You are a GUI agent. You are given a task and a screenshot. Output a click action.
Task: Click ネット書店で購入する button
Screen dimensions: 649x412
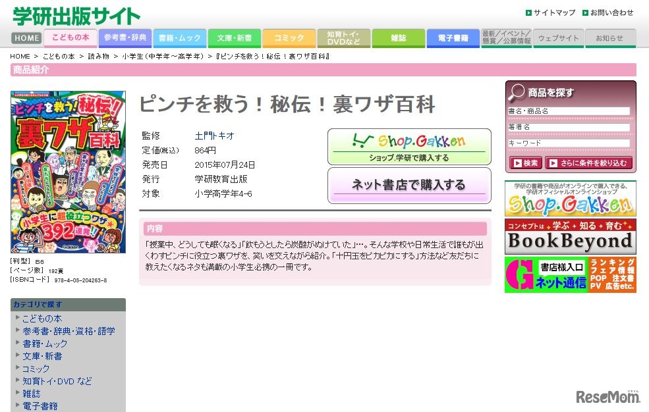(x=409, y=184)
